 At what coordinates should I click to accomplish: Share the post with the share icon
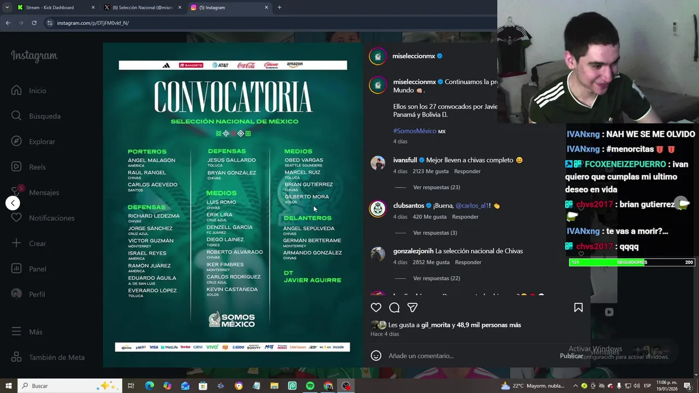click(412, 308)
